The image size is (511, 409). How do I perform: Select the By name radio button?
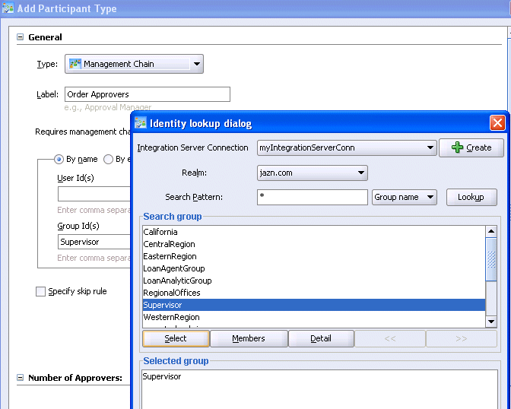pyautogui.click(x=59, y=160)
